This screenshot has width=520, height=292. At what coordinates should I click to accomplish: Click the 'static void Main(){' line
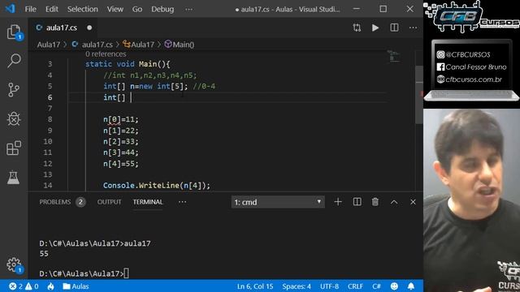coord(128,64)
